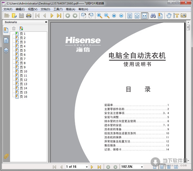The height and width of the screenshot is (171, 193).
Task: Jump to last page in top toolbar
Action: [x=59, y=16]
